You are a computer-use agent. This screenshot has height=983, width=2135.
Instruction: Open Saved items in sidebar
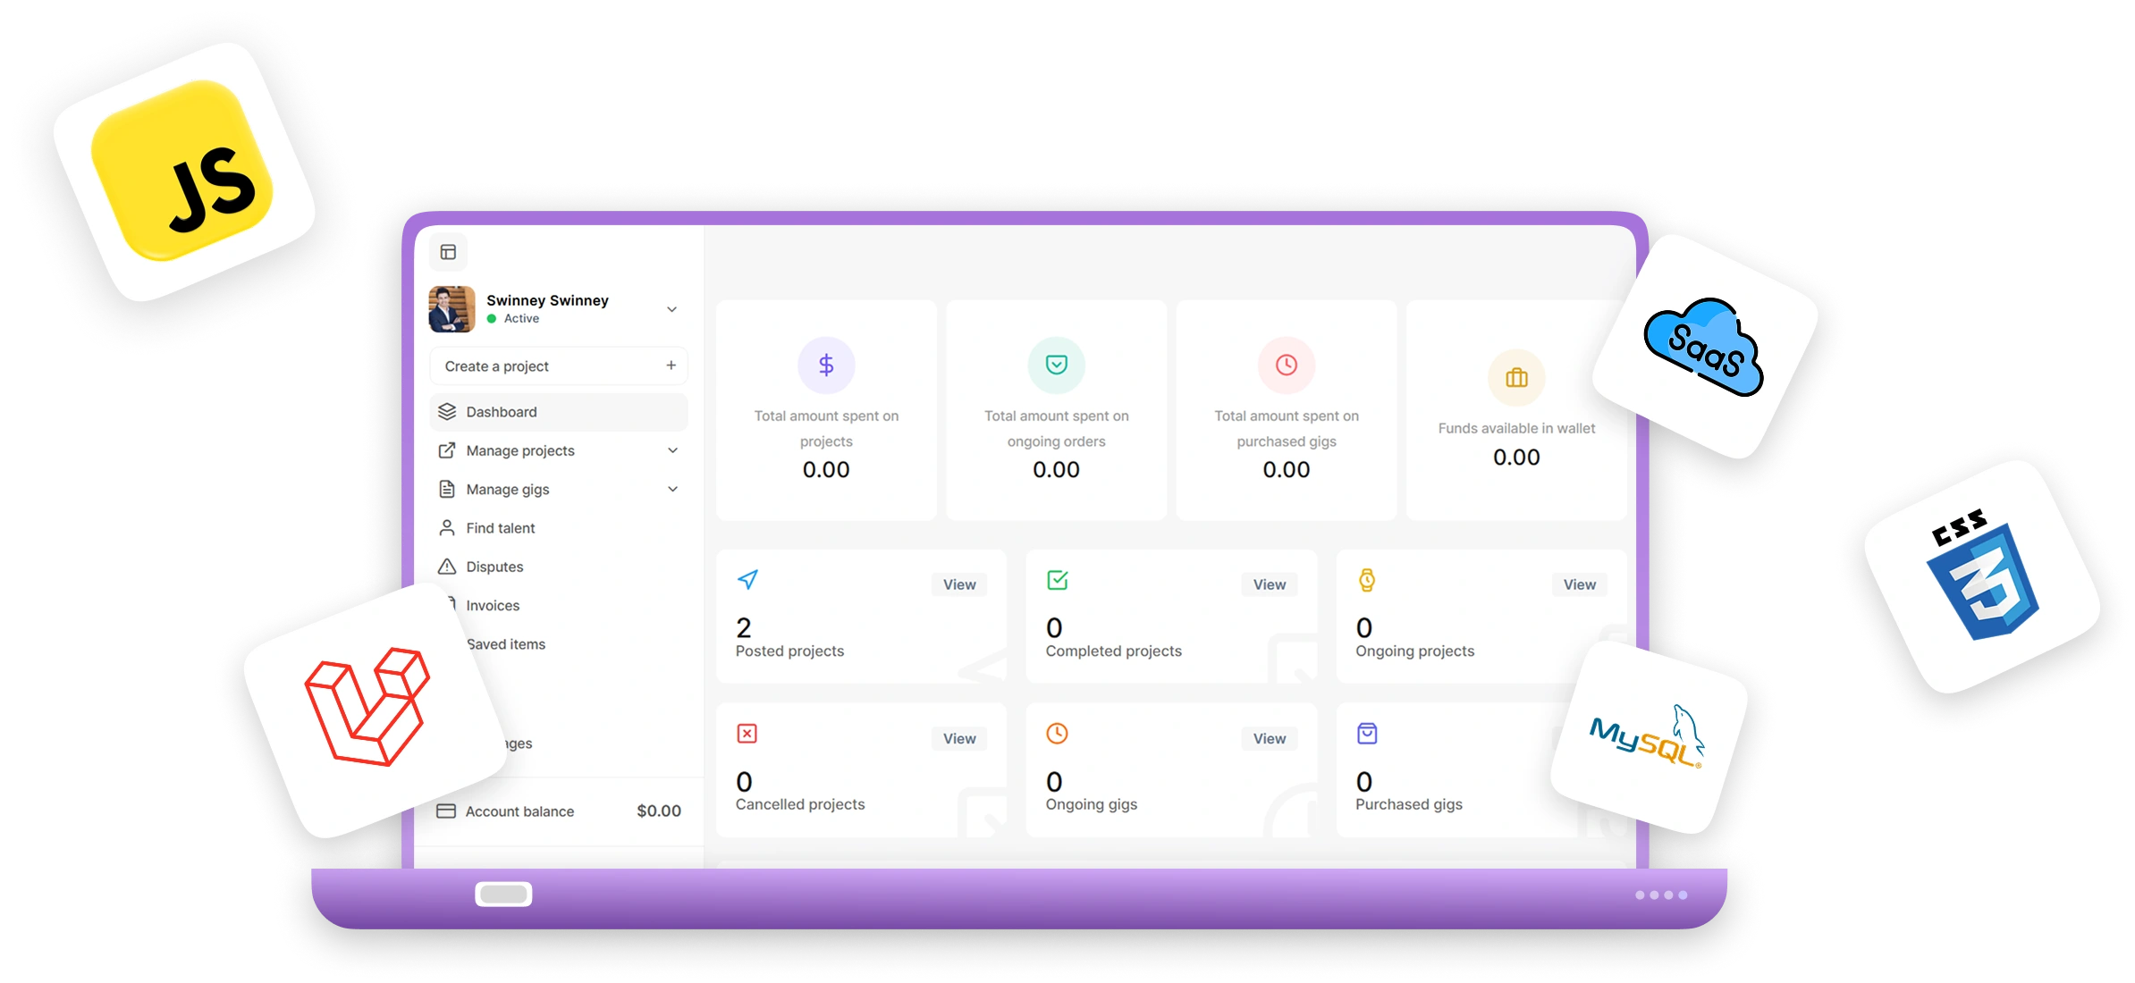coord(506,643)
